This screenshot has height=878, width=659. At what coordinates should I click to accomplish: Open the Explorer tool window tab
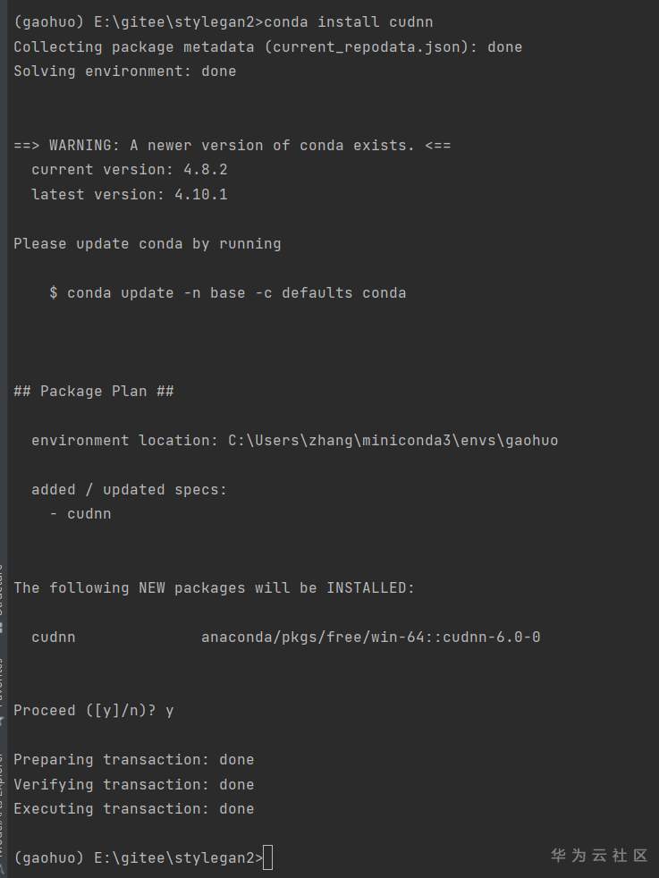2,805
